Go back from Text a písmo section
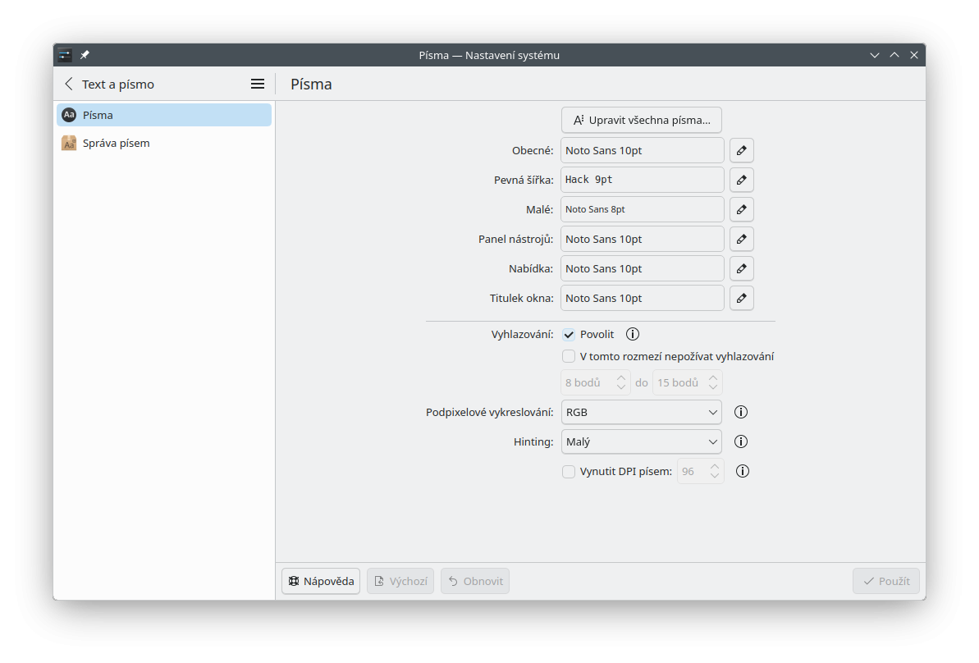 (x=69, y=84)
